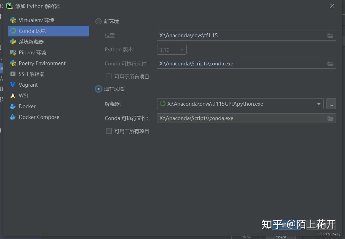Expand the 解释器 interpreter path dropdown
This screenshot has height=239, width=345.
click(x=319, y=104)
